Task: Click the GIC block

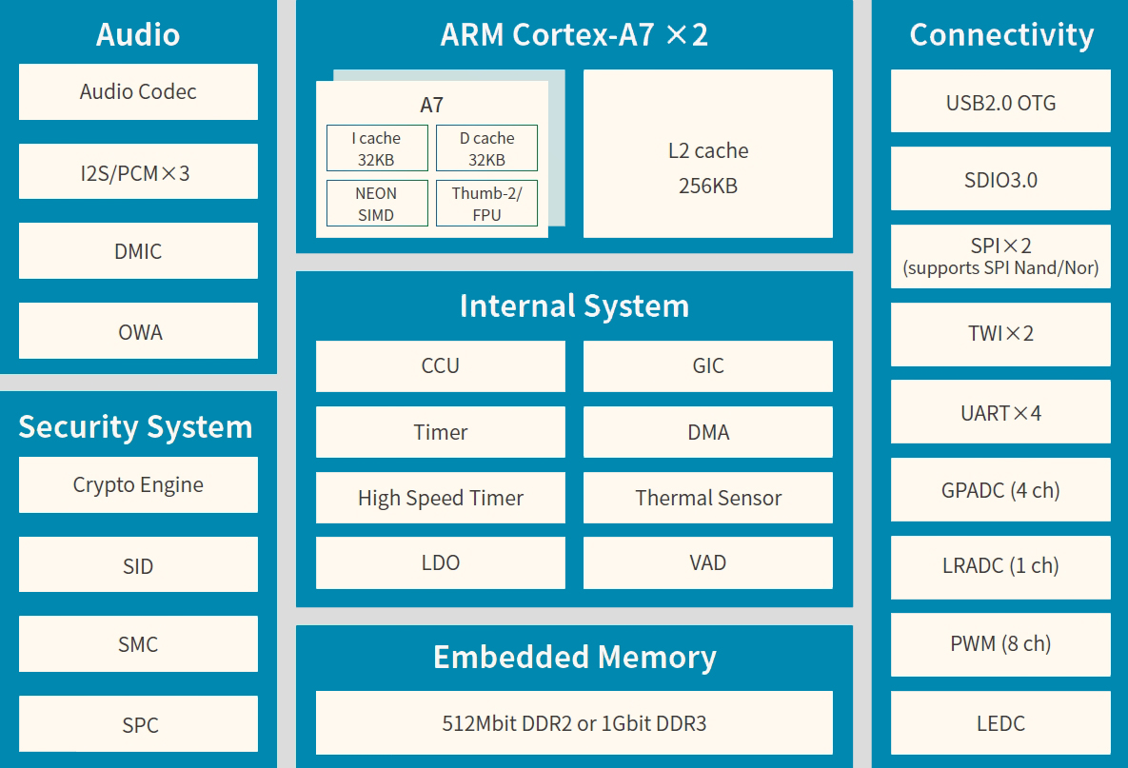Action: coord(707,366)
